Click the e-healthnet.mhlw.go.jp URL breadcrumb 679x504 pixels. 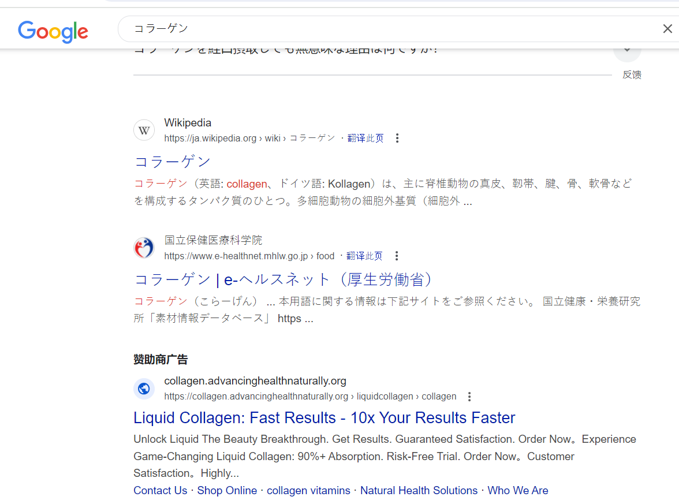(x=249, y=256)
